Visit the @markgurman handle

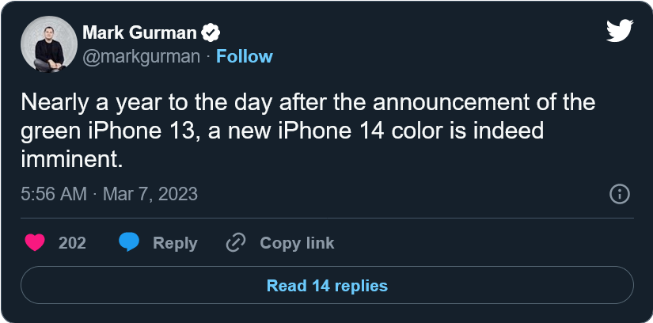pos(141,56)
